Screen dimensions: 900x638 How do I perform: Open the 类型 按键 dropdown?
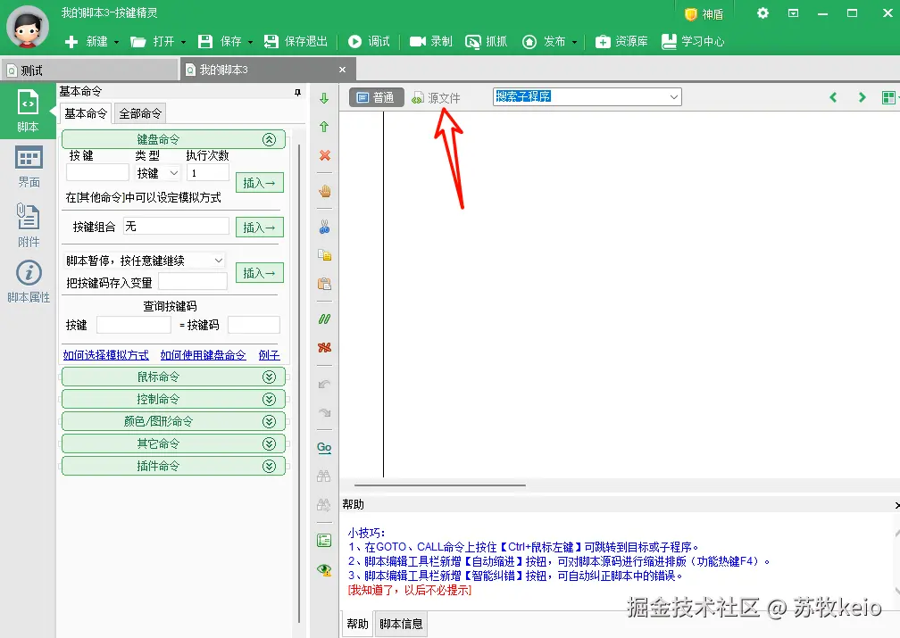tap(158, 173)
